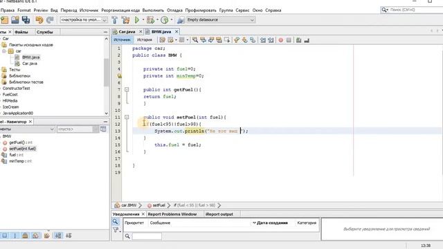Open the Сервис menu
The image size is (443, 249).
click(242, 10)
